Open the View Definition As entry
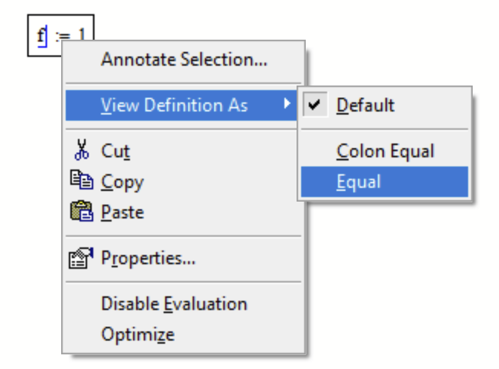Viewport: 499px width, 369px height. [x=174, y=105]
